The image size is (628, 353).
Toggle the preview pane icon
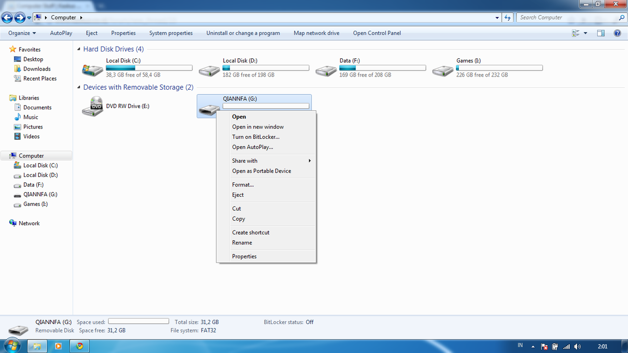[601, 33]
